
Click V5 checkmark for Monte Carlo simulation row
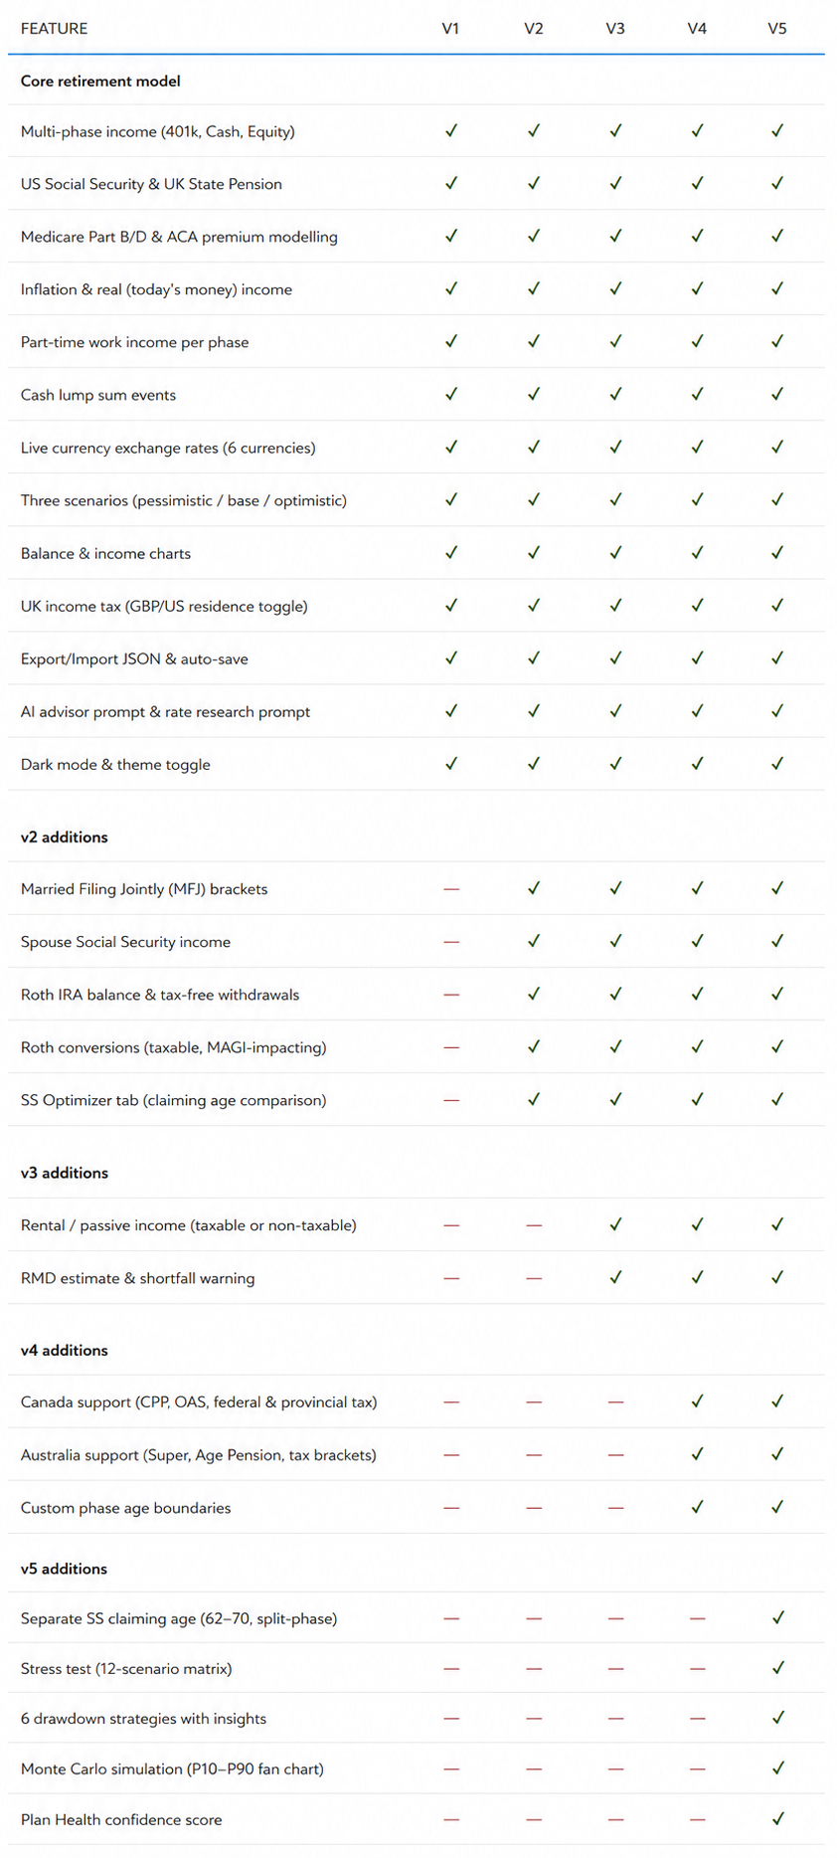click(777, 1767)
